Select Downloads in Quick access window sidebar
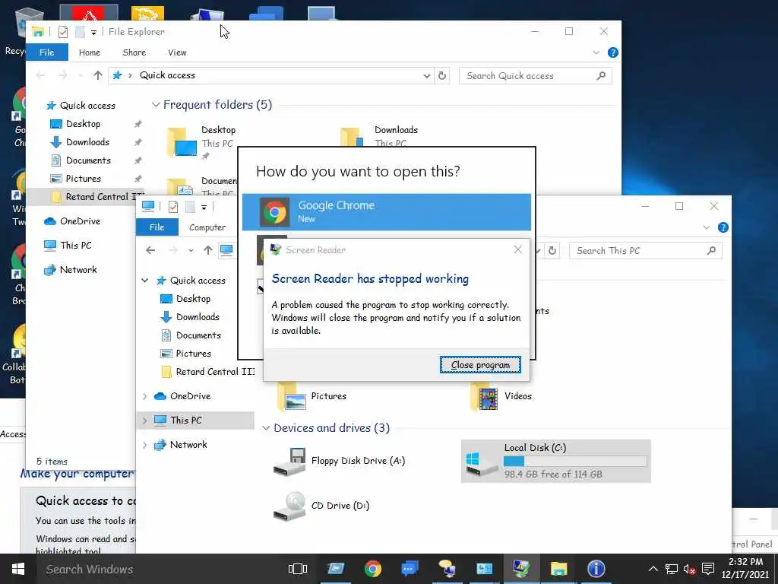Image resolution: width=778 pixels, height=584 pixels. point(87,142)
